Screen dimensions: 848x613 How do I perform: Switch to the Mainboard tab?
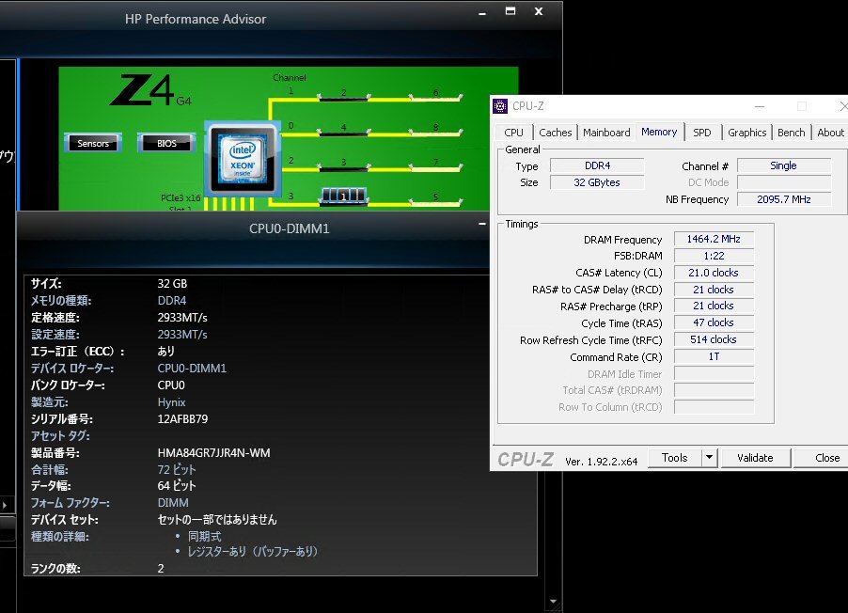(606, 133)
